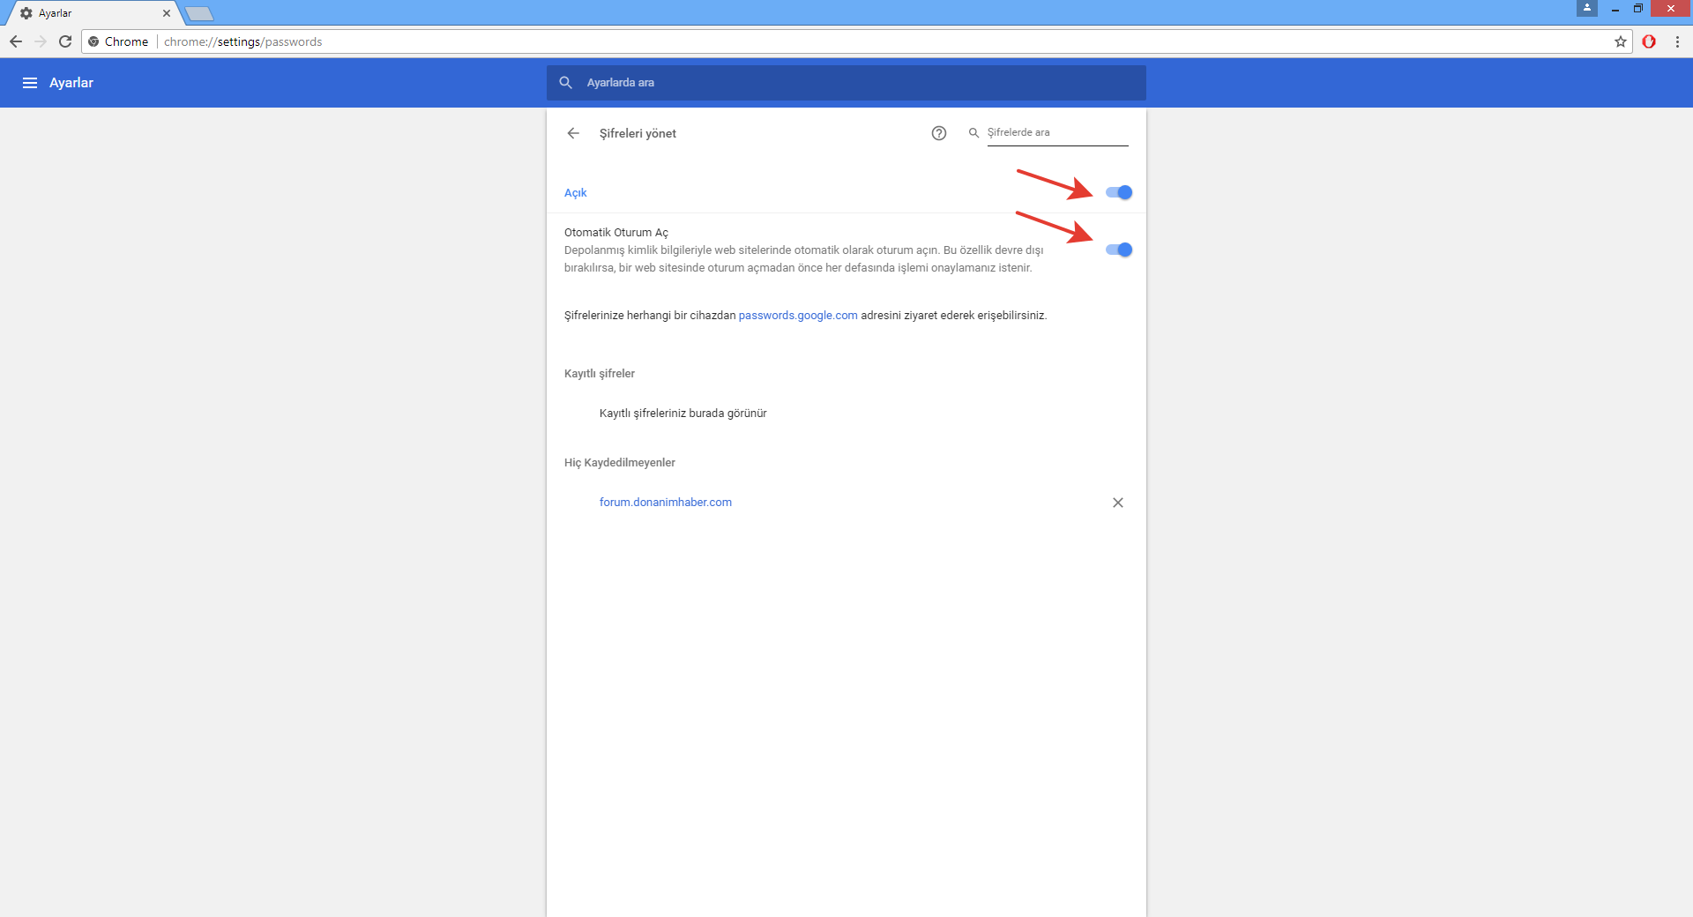Reload the current page
The height and width of the screenshot is (917, 1693).
tap(65, 41)
